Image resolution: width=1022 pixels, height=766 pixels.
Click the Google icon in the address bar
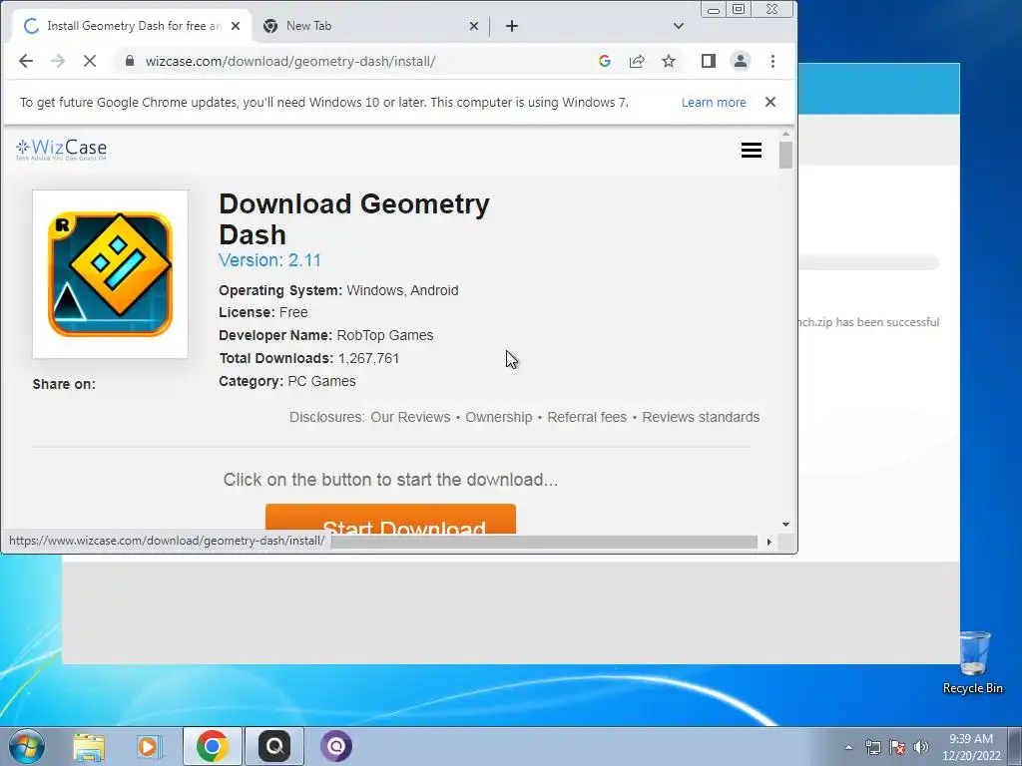click(x=604, y=61)
